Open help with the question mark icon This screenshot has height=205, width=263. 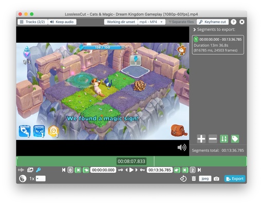[234, 22]
